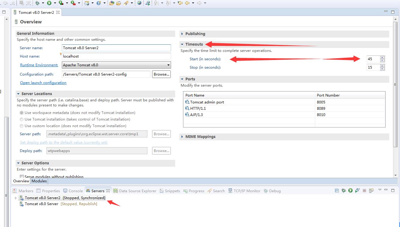400x227 pixels.
Task: Decrease Start timeout with down stepper
Action: tap(382, 60)
